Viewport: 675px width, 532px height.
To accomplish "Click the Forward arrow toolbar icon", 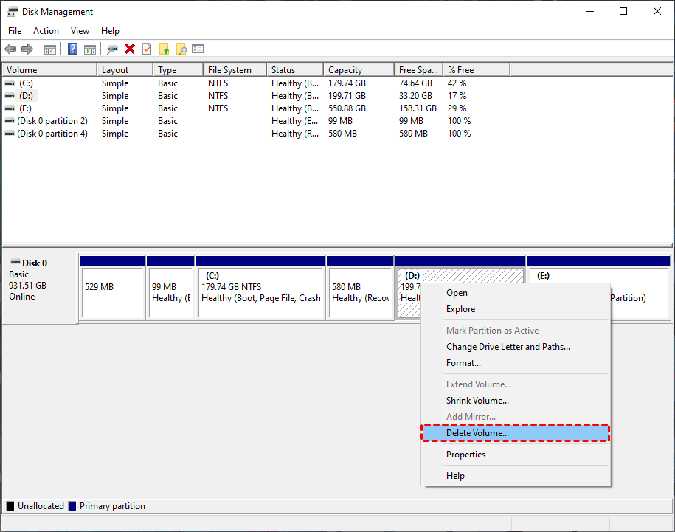I will coord(27,49).
